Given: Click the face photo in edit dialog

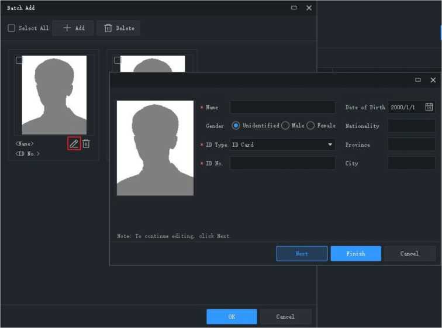Looking at the screenshot, I should point(155,148).
